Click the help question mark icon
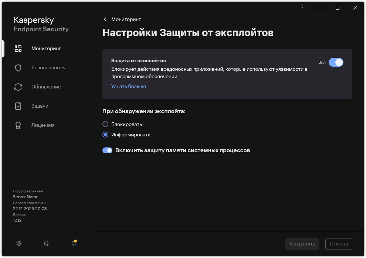366x258 pixels. (x=302, y=8)
